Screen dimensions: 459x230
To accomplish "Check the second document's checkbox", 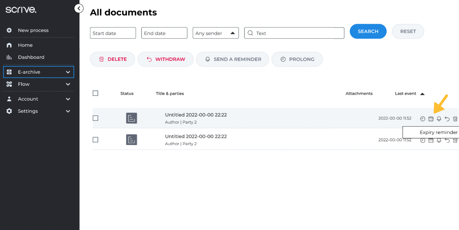I will (x=95, y=140).
